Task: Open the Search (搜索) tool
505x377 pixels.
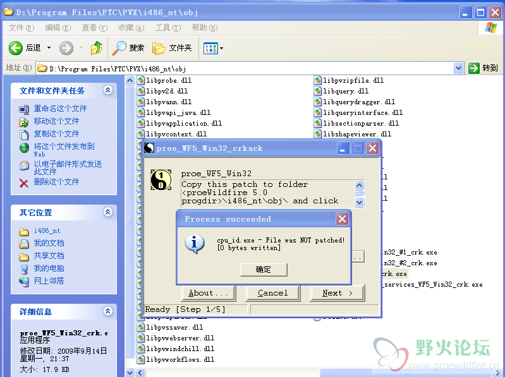Action: [x=128, y=48]
